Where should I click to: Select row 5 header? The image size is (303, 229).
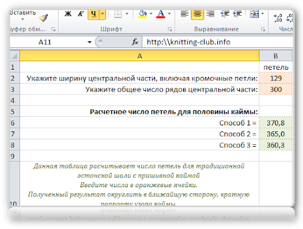pyautogui.click(x=15, y=111)
